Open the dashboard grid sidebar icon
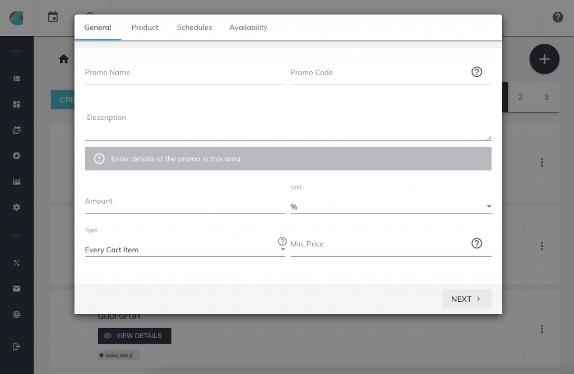Viewport: 574px width, 374px height. 16,104
